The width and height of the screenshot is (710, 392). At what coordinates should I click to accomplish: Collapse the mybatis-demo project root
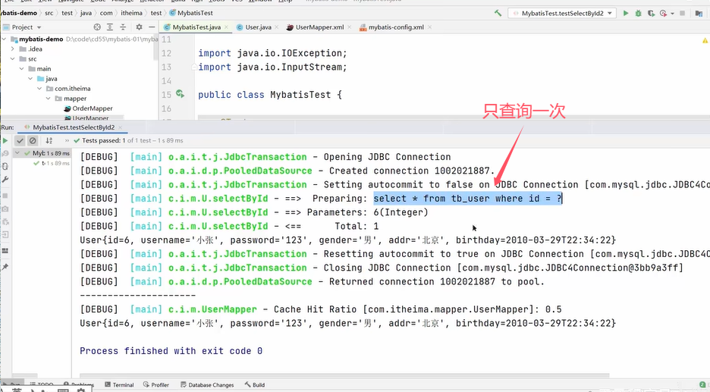point(4,39)
